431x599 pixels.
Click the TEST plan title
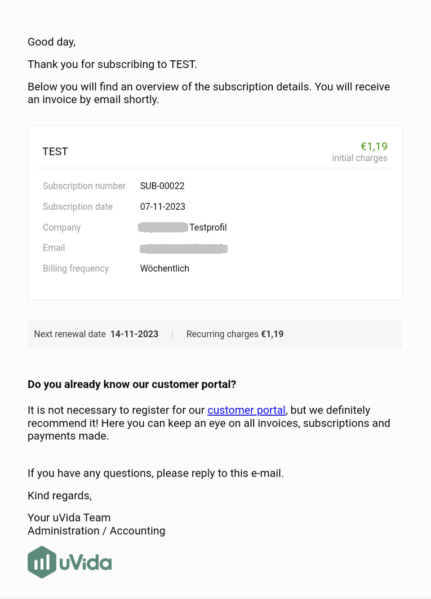click(55, 152)
